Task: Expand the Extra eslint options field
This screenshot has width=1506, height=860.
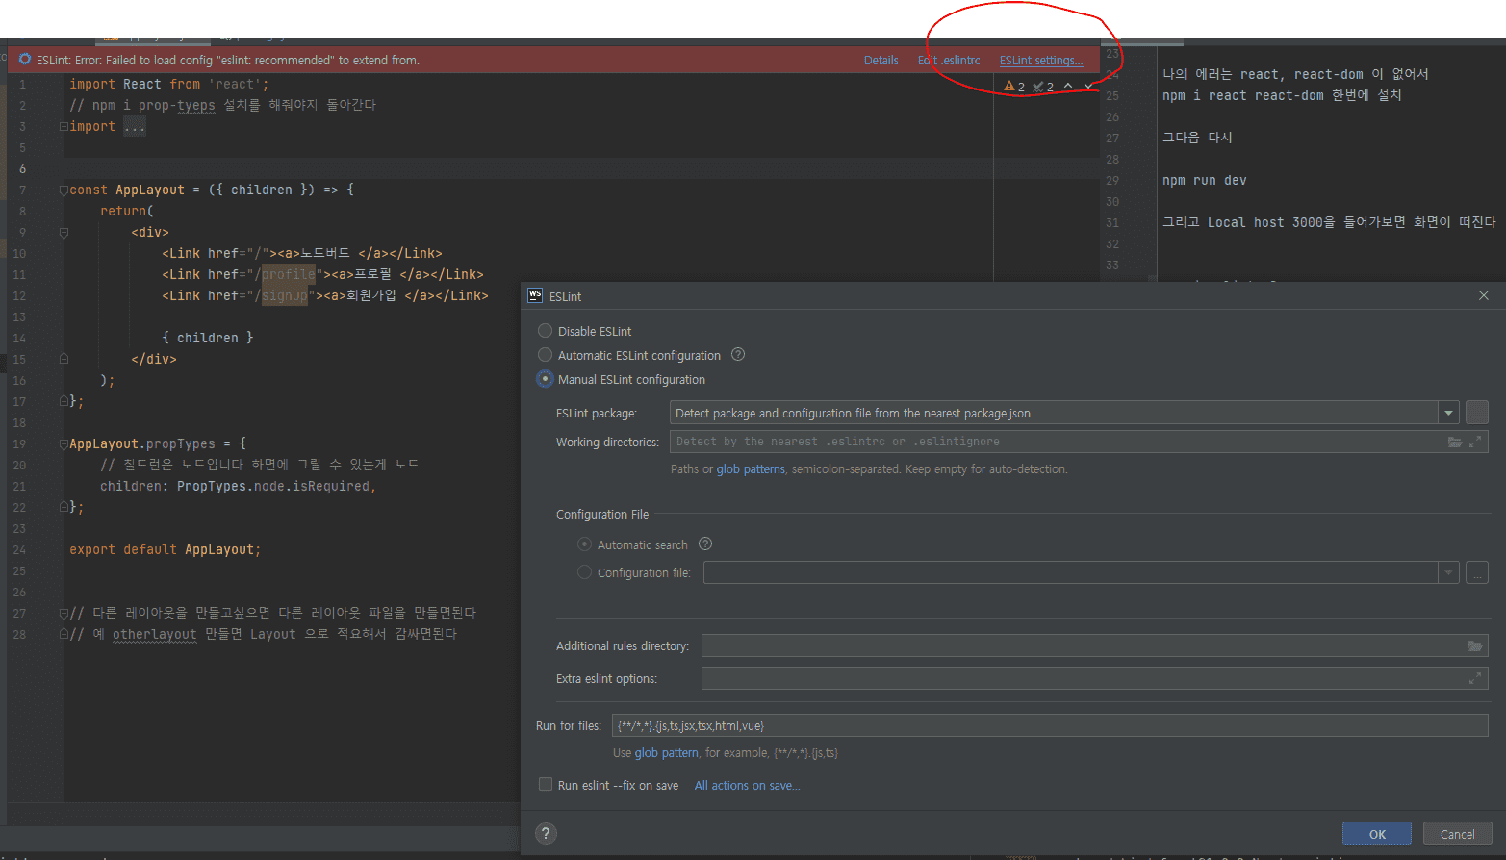Action: [x=1475, y=678]
